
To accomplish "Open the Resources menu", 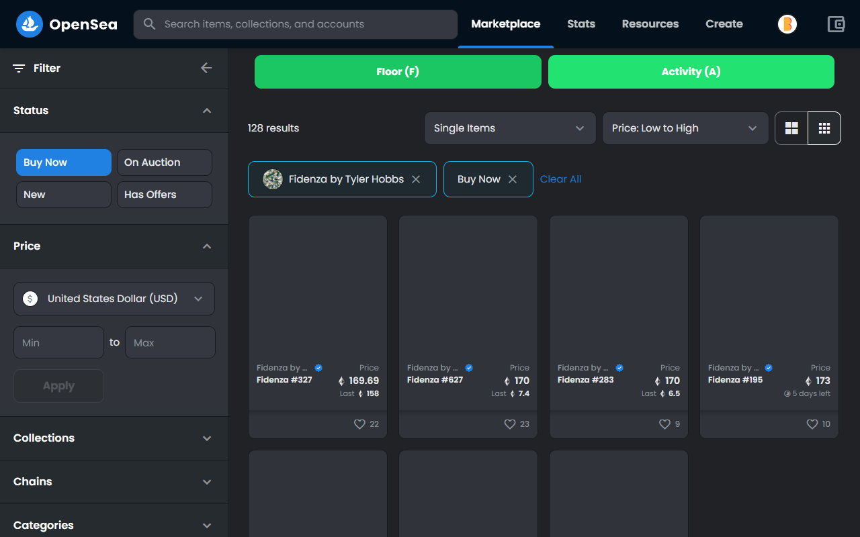I will [x=650, y=24].
